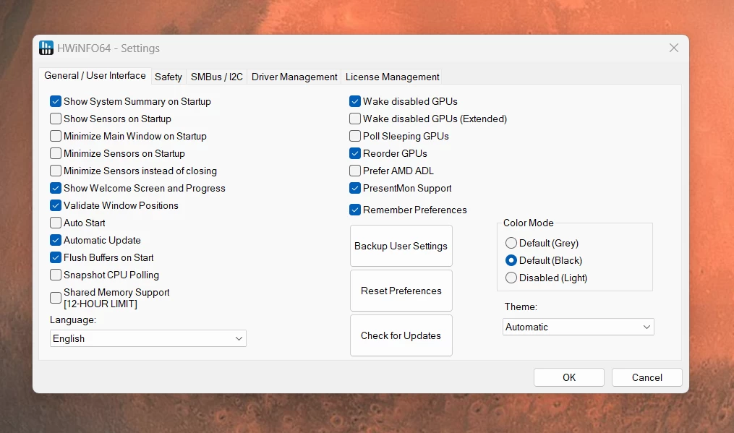The image size is (734, 433).
Task: Uncheck Validate Window Positions
Action: [x=56, y=205]
